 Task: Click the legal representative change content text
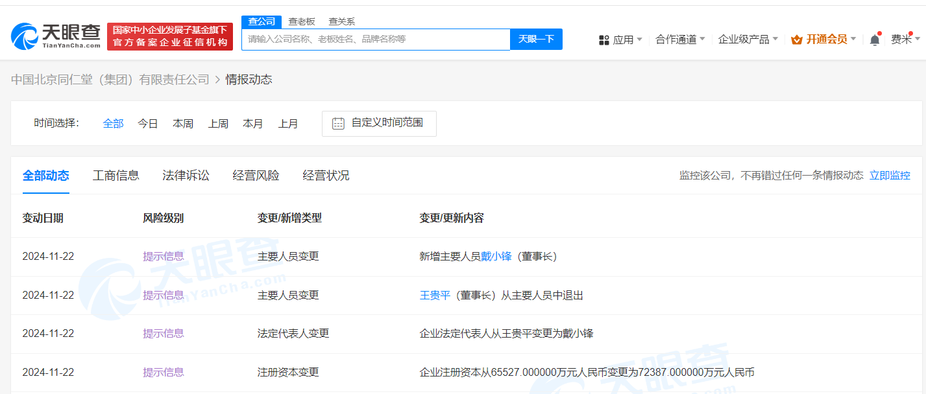click(x=507, y=334)
